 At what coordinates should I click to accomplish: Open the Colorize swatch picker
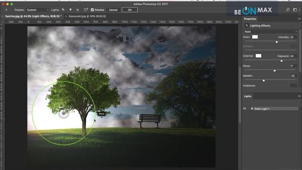[x=259, y=56]
